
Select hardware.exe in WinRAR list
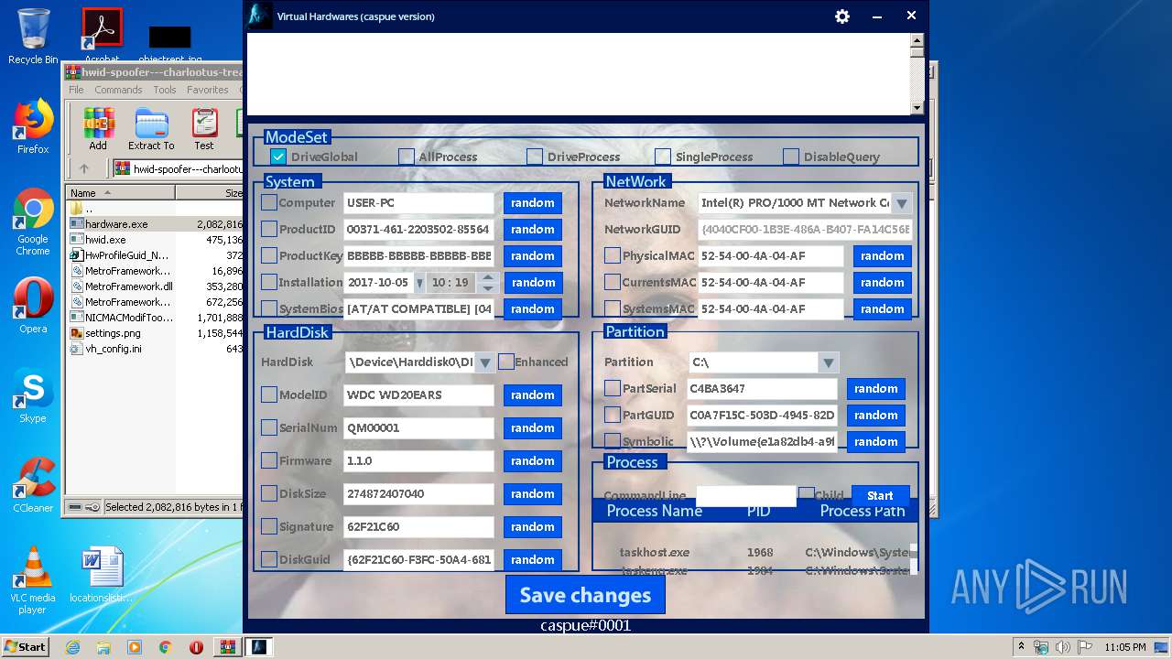click(116, 224)
